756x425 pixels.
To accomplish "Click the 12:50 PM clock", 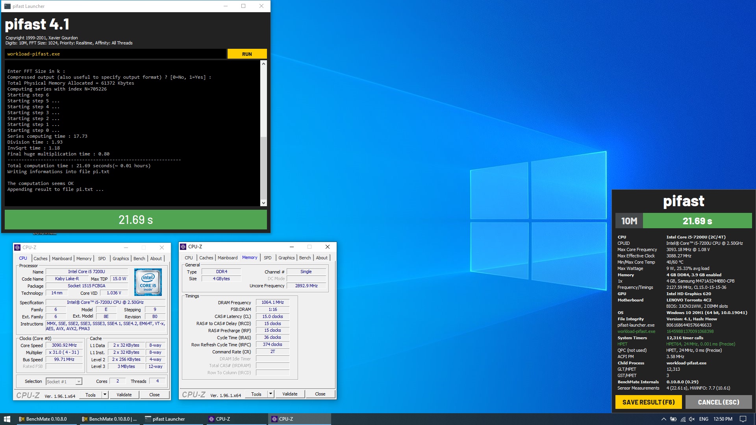I will click(x=723, y=419).
